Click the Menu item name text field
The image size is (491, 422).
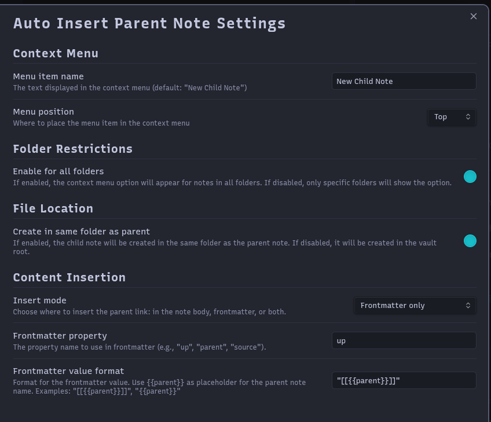pos(404,81)
